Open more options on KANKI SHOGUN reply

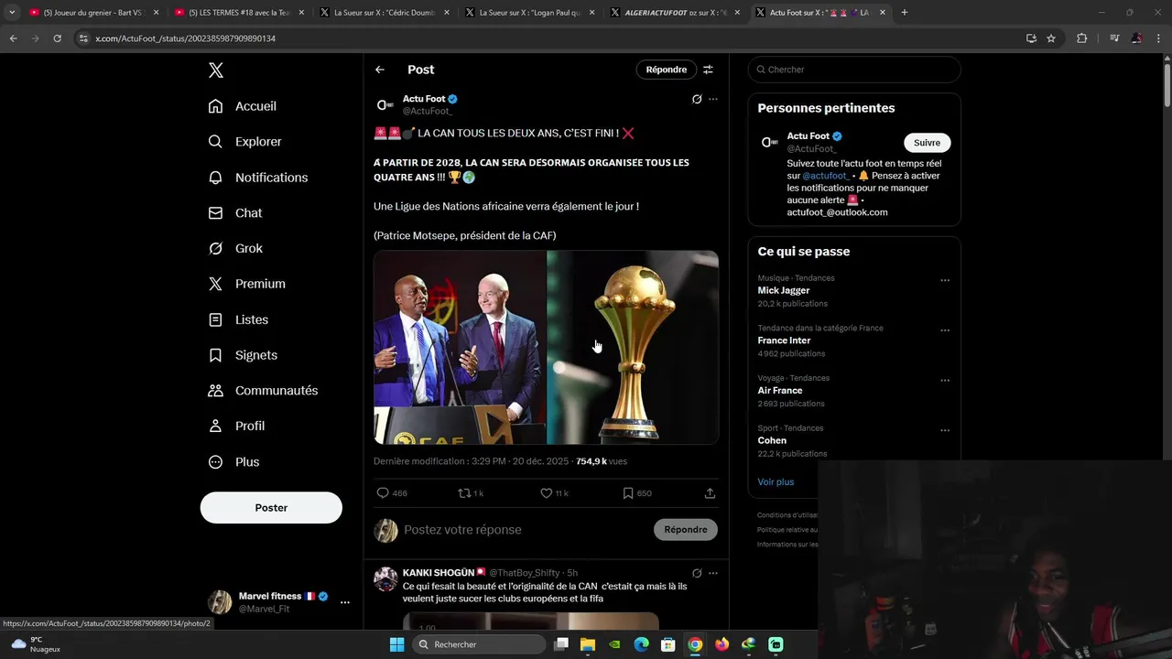713,573
